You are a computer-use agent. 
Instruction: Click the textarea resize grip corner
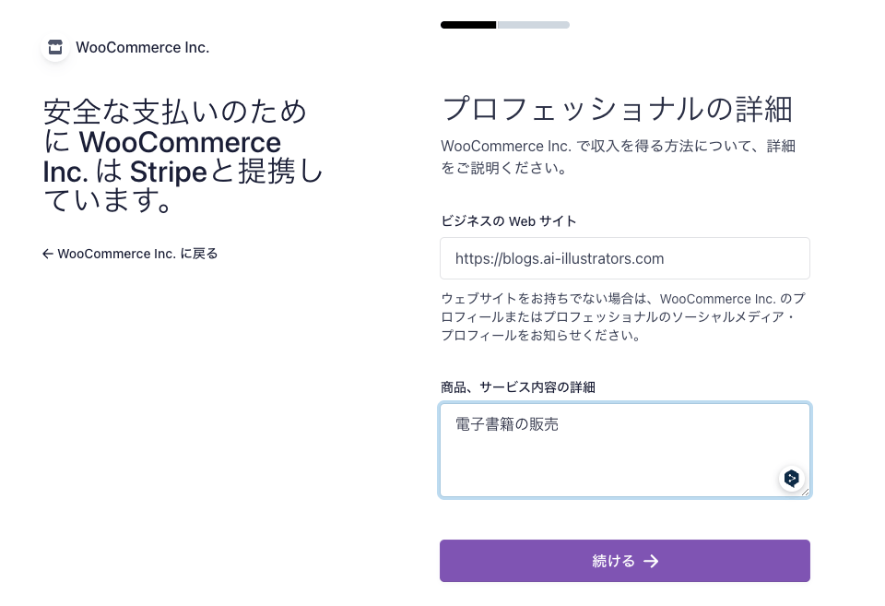tap(806, 493)
